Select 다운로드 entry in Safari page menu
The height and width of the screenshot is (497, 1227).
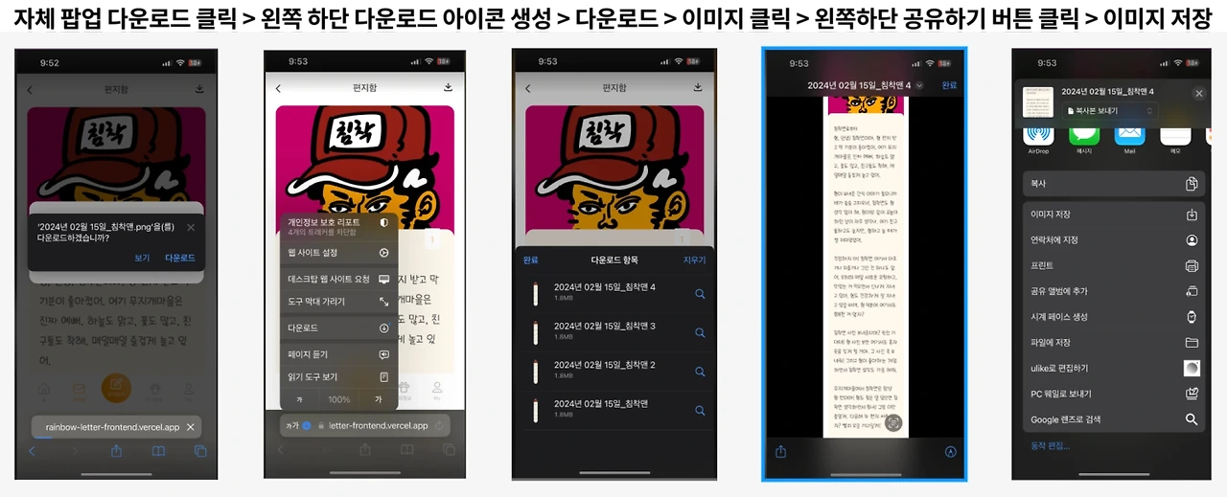(338, 328)
